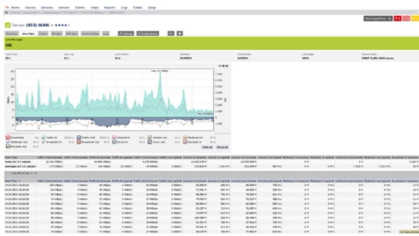This screenshot has width=419, height=236.
Task: Toggle the Downtime channel checkbox
Action: (8, 138)
